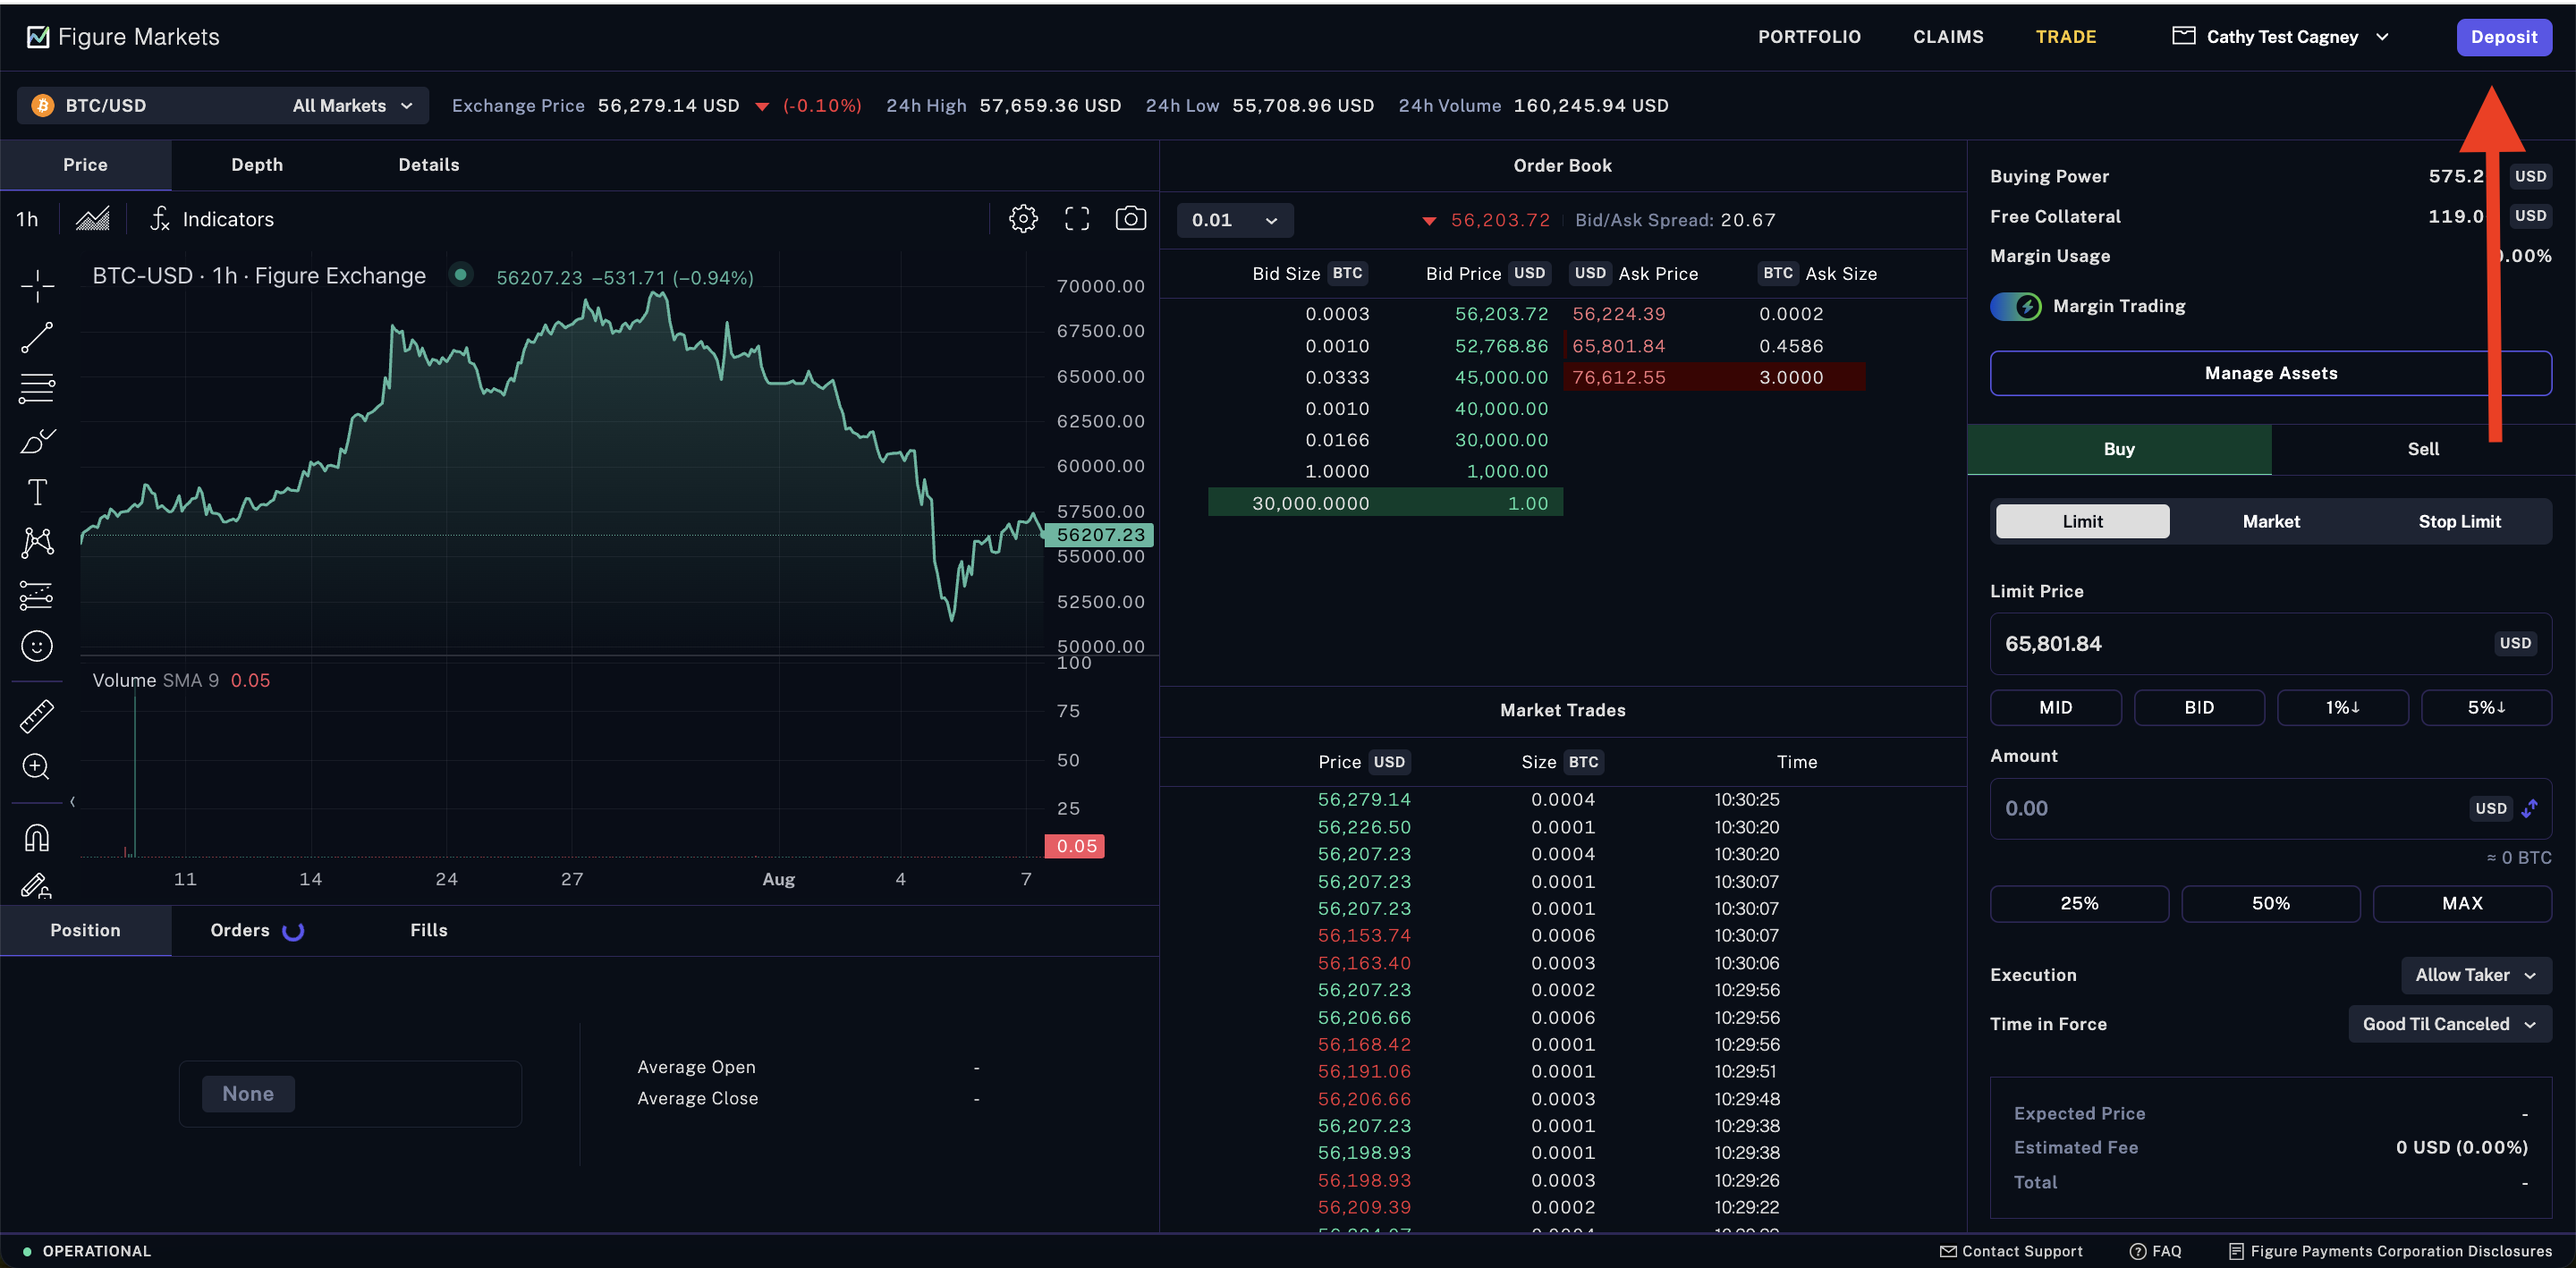Image resolution: width=2576 pixels, height=1268 pixels.
Task: Go to the CLAIMS page
Action: point(1948,37)
